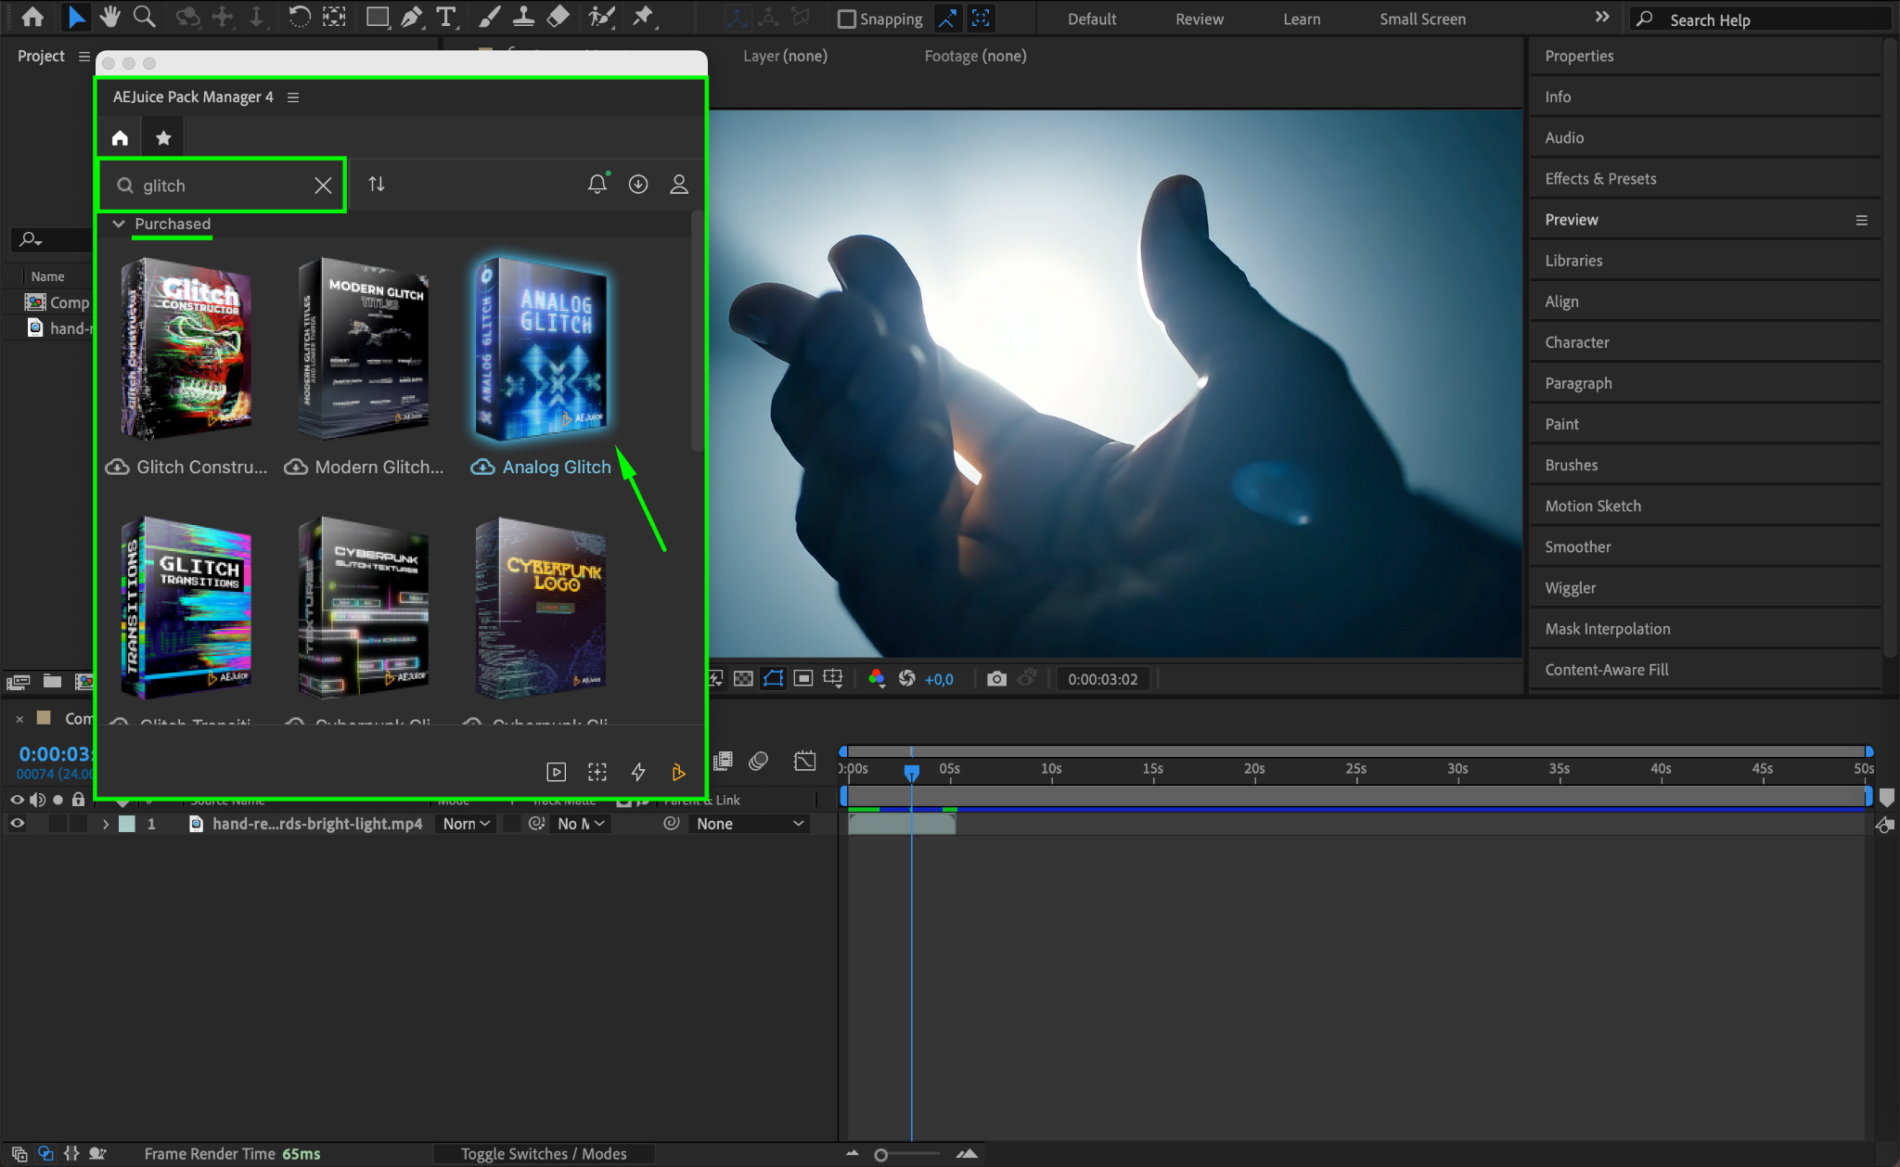Open the Parent & Link None dropdown

(750, 824)
